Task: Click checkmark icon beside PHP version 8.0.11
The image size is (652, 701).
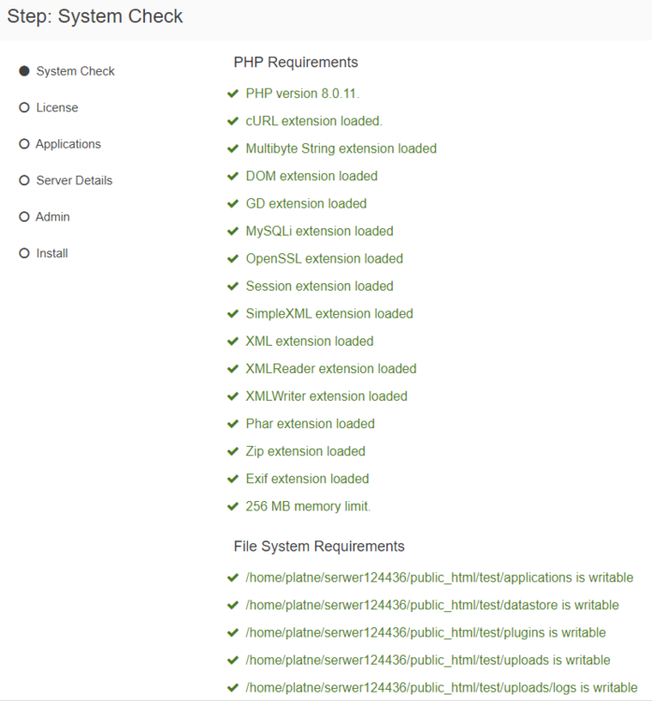Action: [x=233, y=93]
